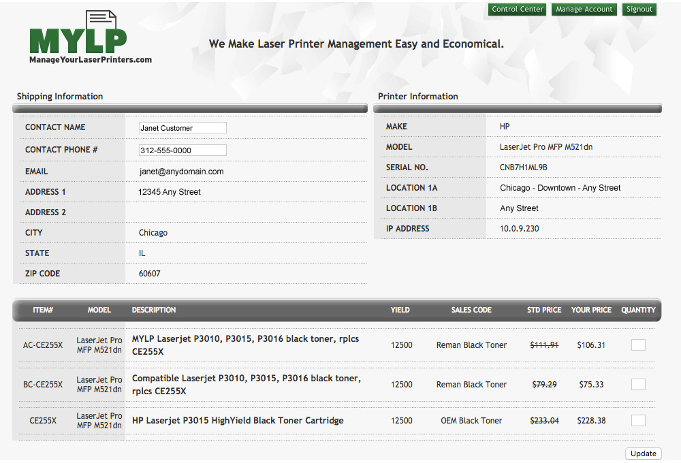Image resolution: width=681 pixels, height=463 pixels.
Task: Click the janet@anydomain.com email address
Action: click(x=181, y=172)
